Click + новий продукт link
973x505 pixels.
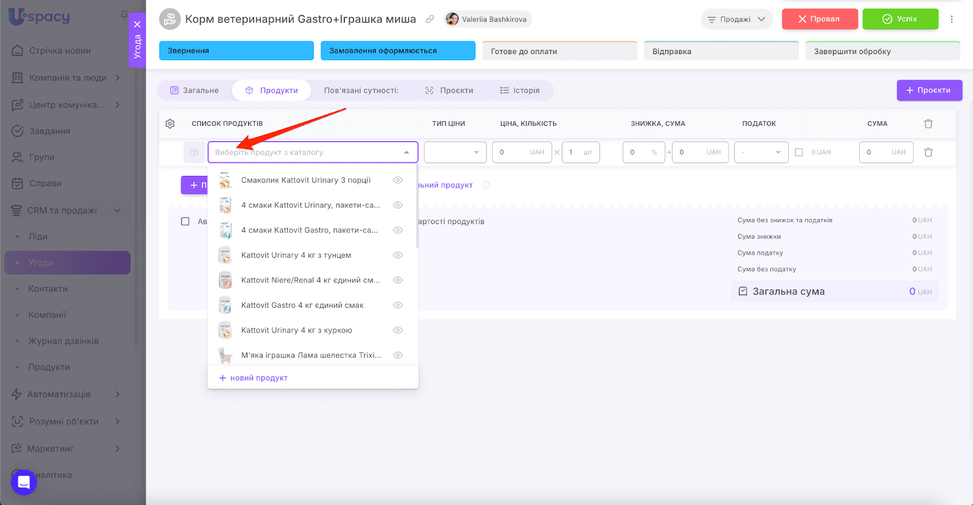tap(253, 378)
